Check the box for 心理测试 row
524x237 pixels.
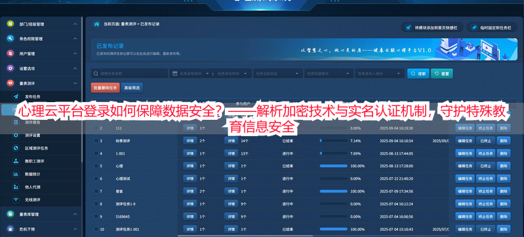tap(96, 179)
